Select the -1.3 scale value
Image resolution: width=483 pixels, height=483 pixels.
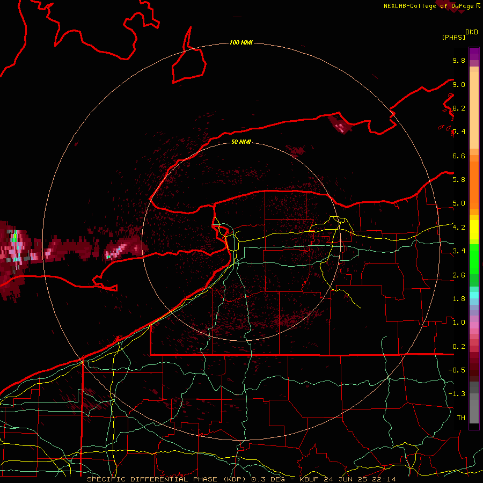point(457,394)
